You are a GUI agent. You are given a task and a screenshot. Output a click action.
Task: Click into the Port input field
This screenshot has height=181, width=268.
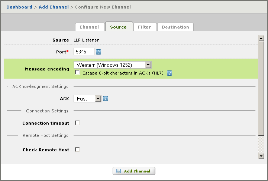click(84, 52)
